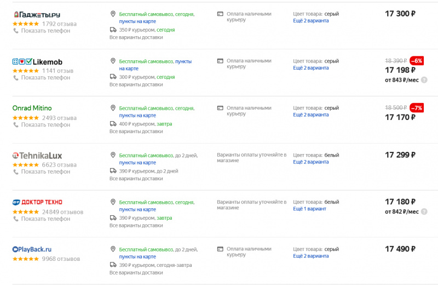Show phone number for Likemob
This screenshot has width=438, height=285.
(45, 78)
